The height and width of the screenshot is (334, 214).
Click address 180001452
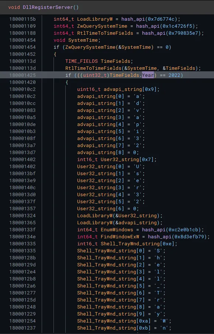coord(23,54)
